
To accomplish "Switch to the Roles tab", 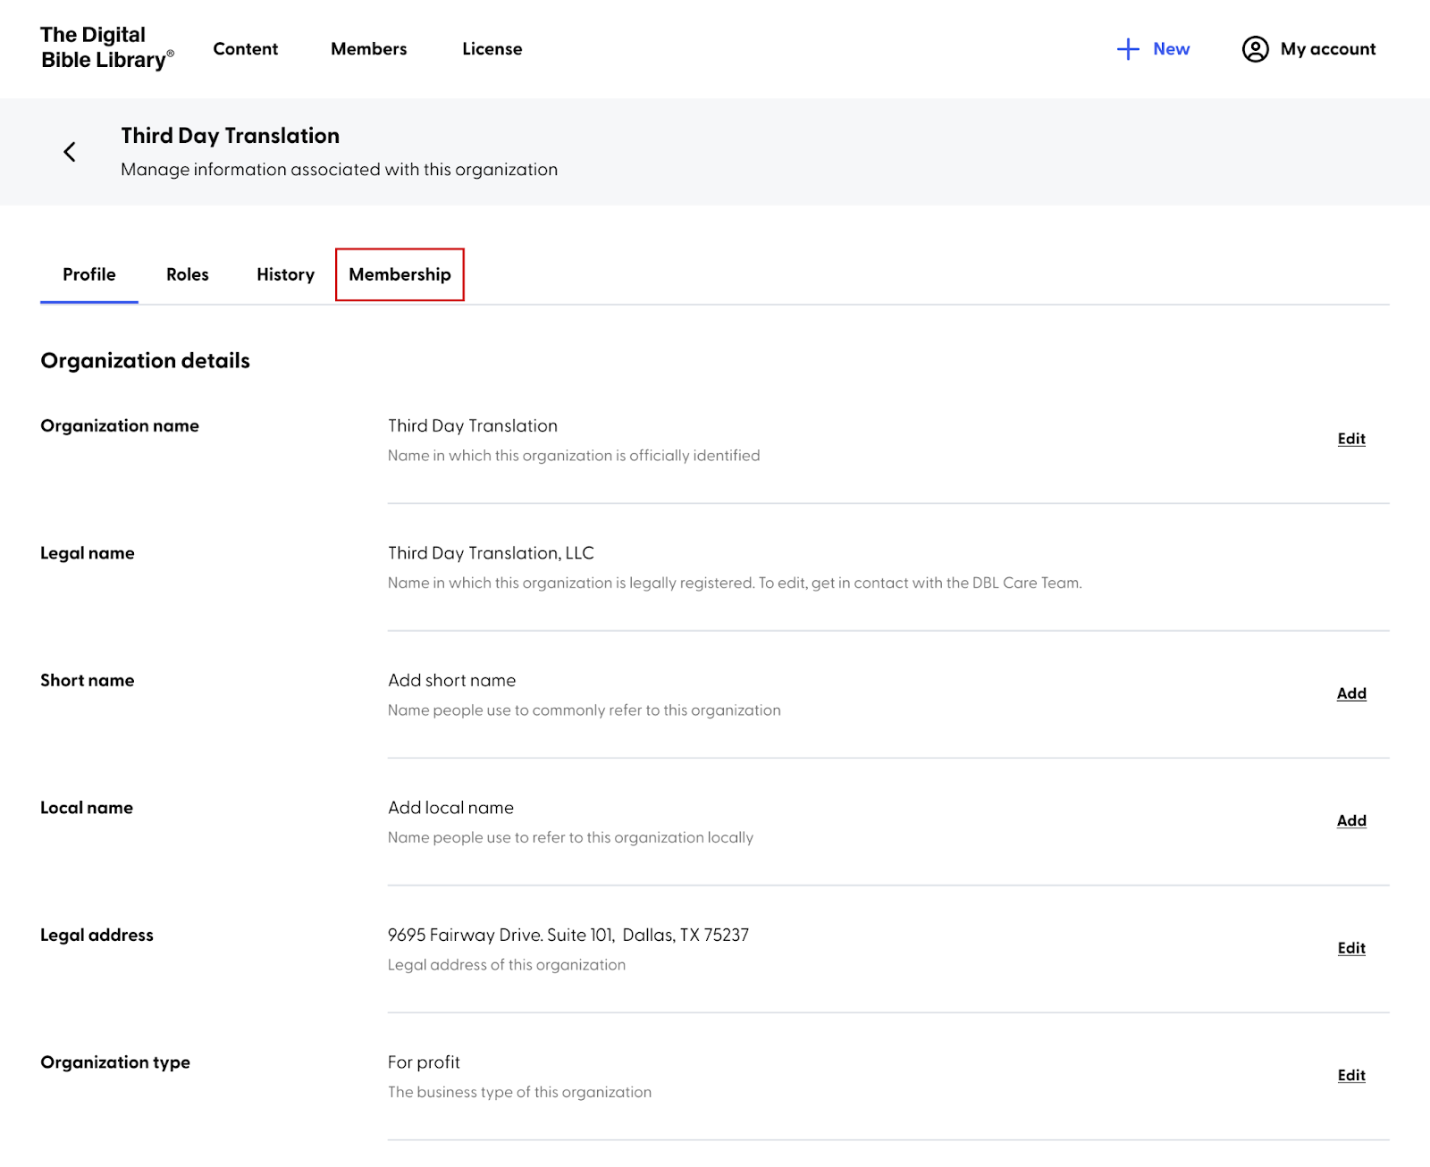I will pyautogui.click(x=188, y=274).
